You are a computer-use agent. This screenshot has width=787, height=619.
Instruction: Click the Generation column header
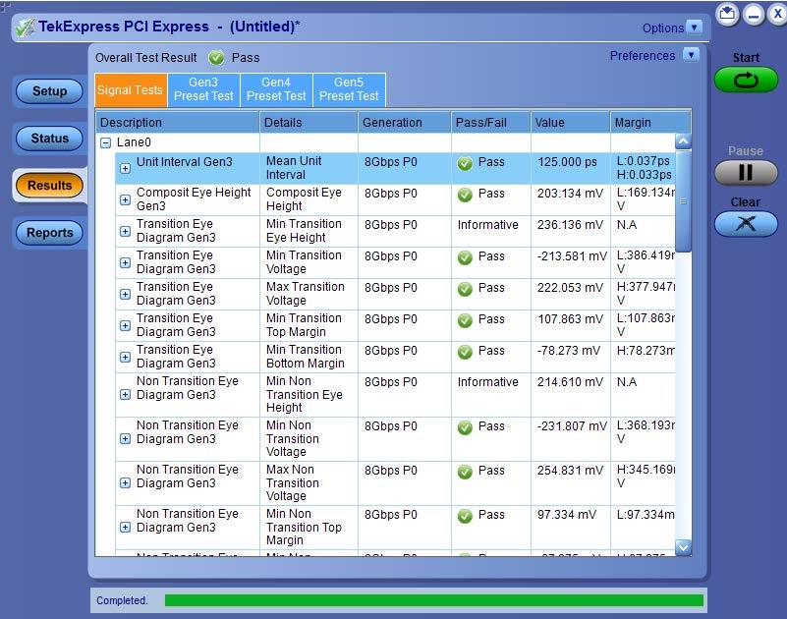point(404,123)
